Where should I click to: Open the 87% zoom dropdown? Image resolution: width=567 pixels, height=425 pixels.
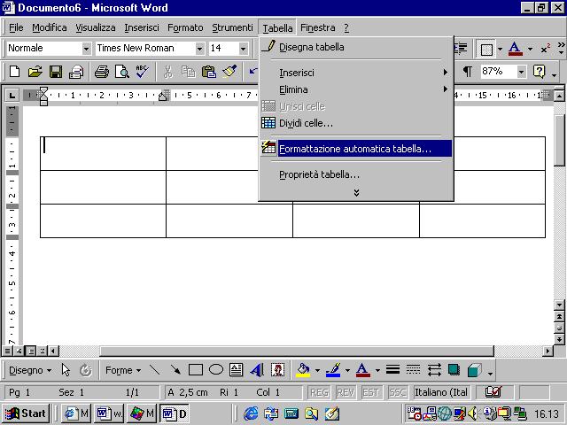(x=521, y=72)
